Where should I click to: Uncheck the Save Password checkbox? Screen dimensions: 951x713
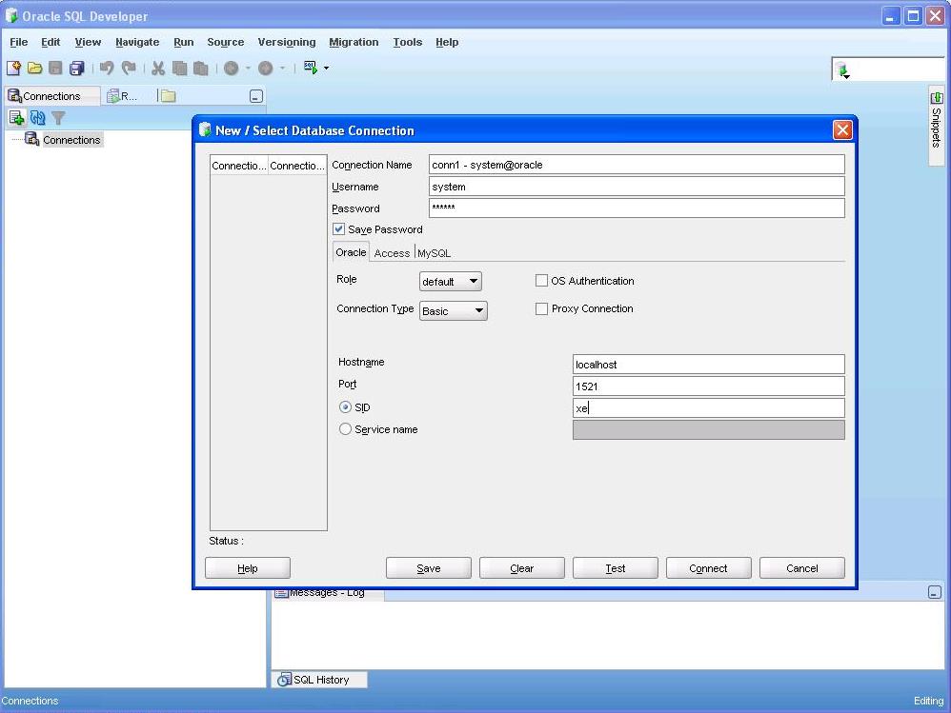pyautogui.click(x=338, y=229)
